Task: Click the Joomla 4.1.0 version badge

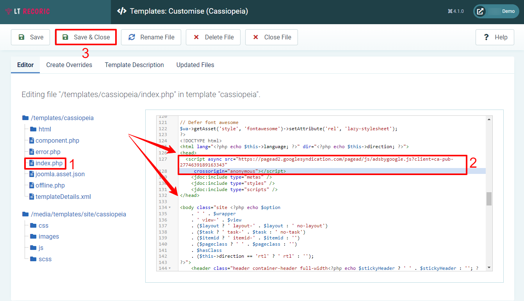Action: coord(456,11)
